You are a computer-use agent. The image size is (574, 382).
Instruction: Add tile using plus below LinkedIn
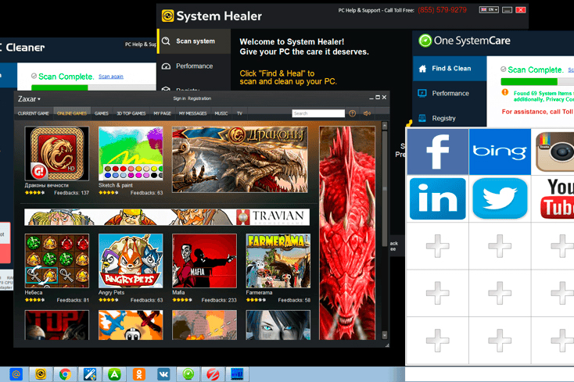(437, 246)
